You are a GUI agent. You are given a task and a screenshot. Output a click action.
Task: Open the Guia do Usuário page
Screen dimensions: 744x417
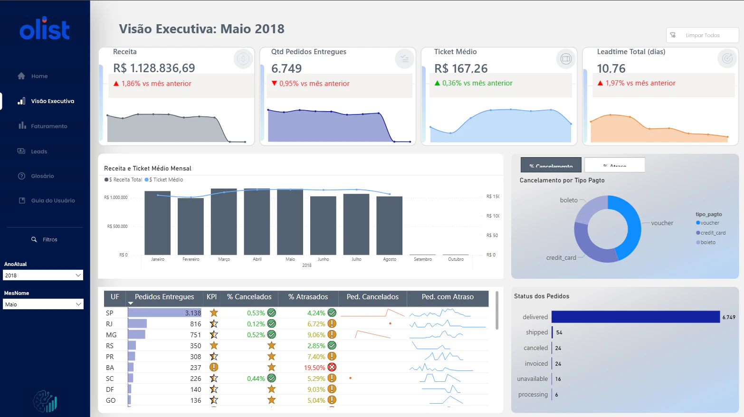click(53, 200)
